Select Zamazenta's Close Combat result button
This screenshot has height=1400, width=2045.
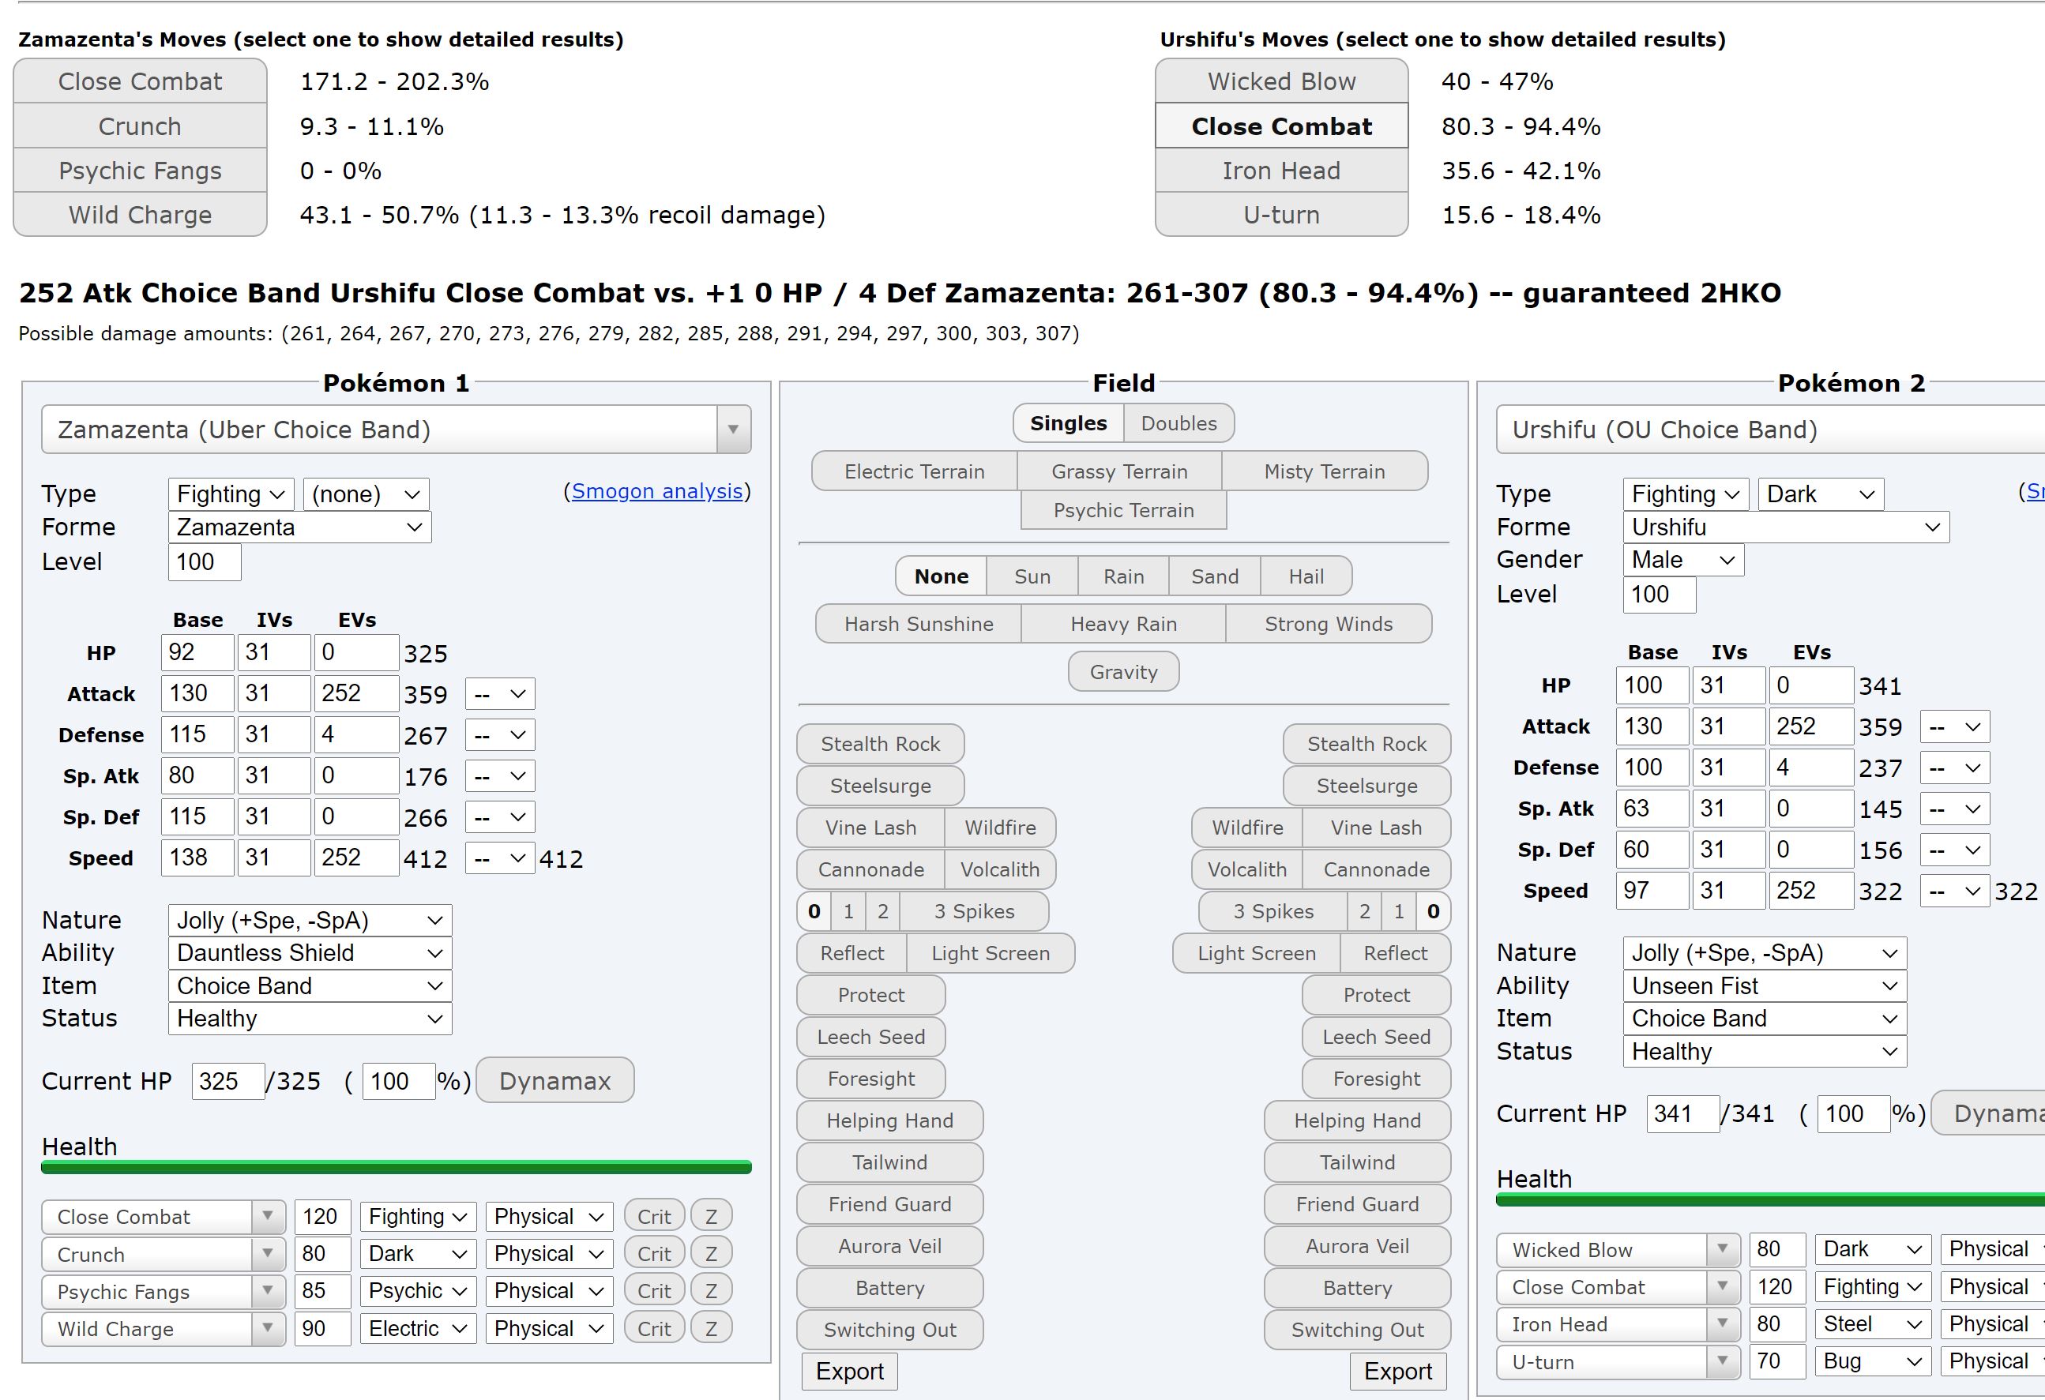coord(140,81)
